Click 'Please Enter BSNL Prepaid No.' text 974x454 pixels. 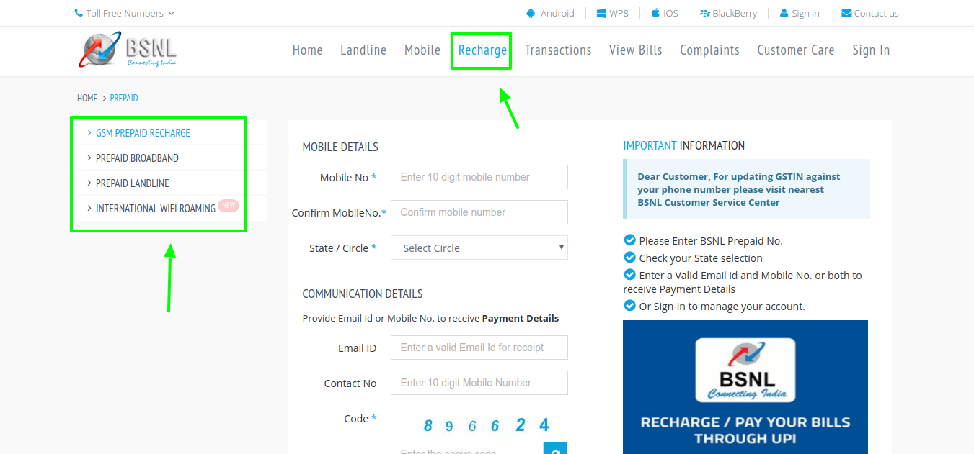711,241
